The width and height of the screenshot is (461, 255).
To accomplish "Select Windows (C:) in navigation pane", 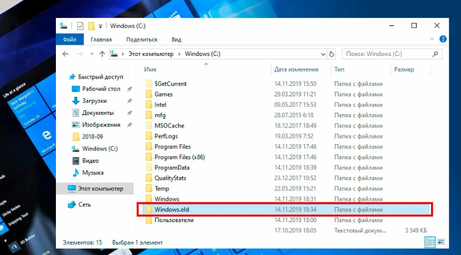I will click(x=100, y=149).
